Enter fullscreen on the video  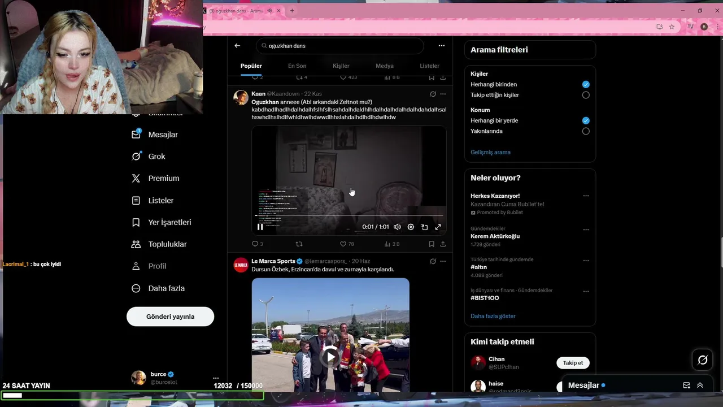point(438,227)
